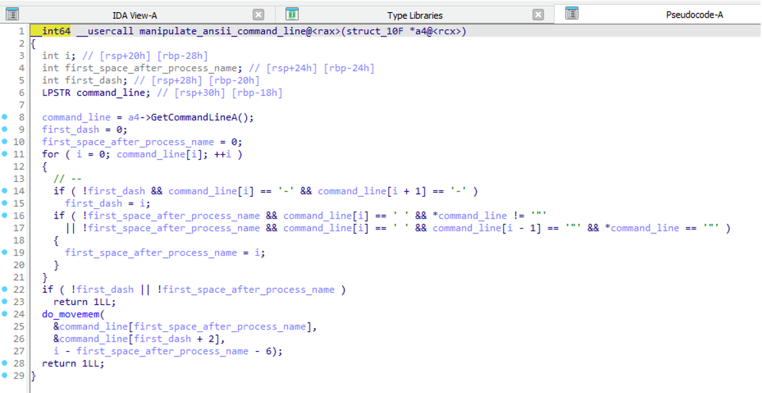Open do_movemem function on line 24
The width and height of the screenshot is (762, 393).
(x=70, y=315)
